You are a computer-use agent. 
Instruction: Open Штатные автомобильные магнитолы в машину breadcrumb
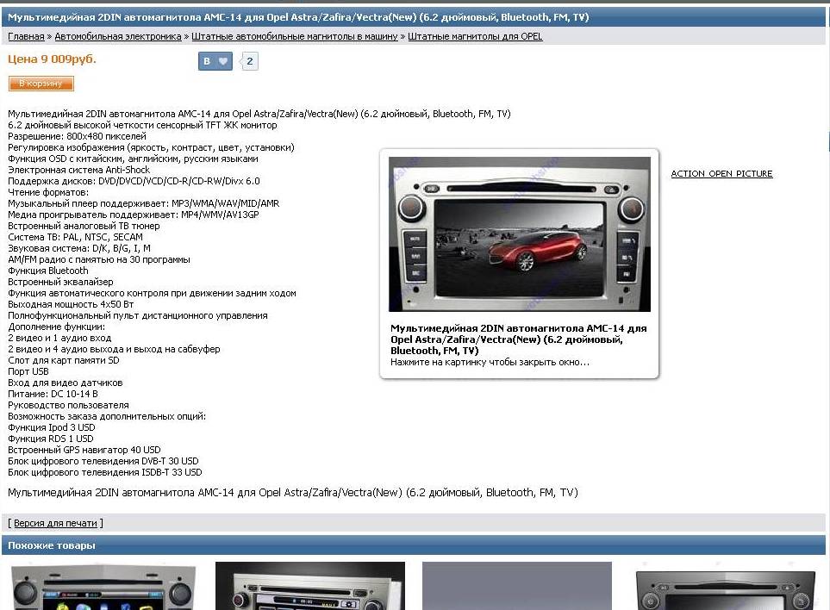[x=294, y=37]
